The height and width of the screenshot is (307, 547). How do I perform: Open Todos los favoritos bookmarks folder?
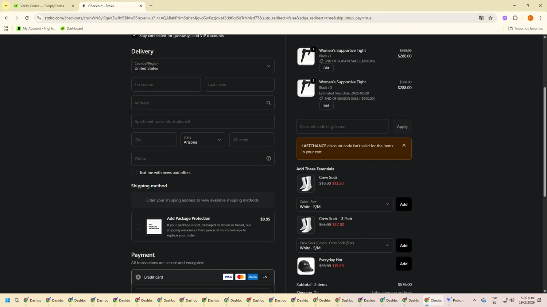(525, 28)
